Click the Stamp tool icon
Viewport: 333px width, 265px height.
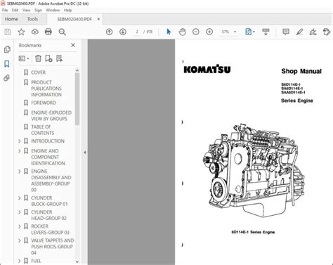[x=327, y=32]
